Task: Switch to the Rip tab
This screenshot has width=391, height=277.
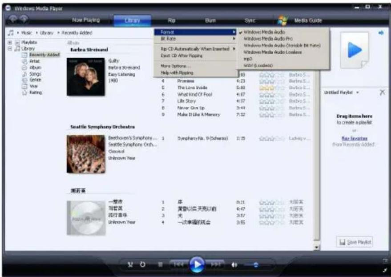Action: (x=172, y=20)
